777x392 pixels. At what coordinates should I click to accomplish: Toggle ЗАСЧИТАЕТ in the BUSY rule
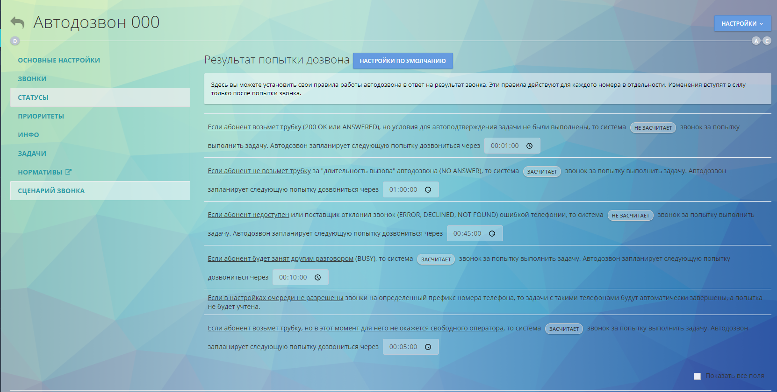pyautogui.click(x=436, y=259)
